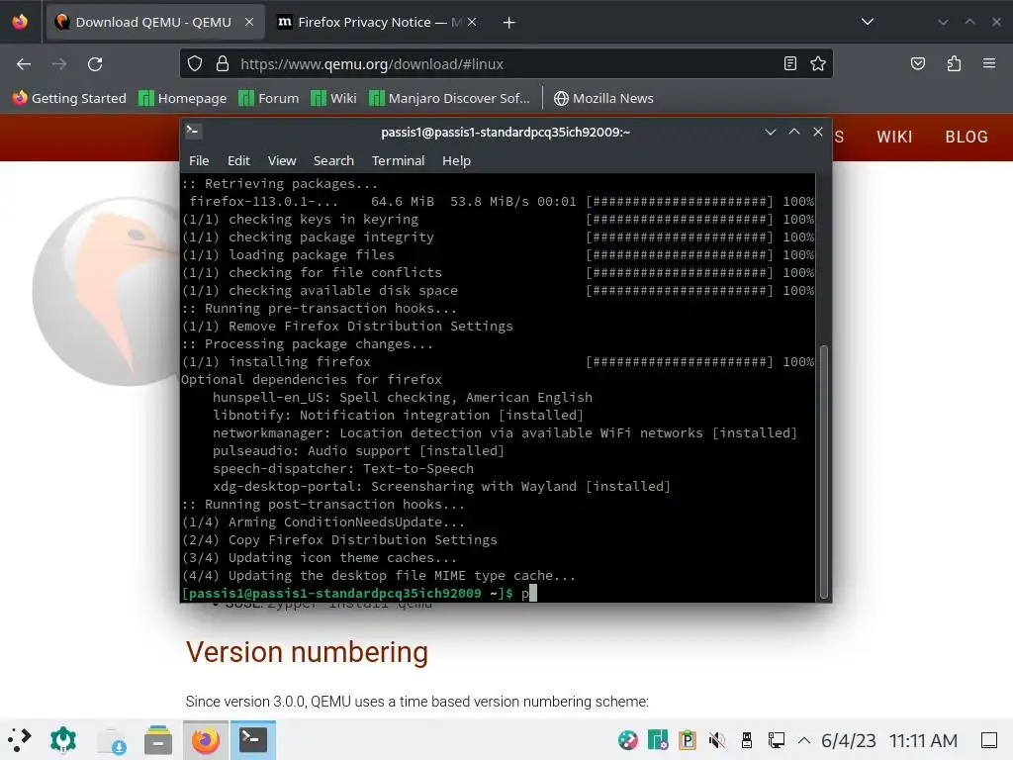Click the terminal window title bar icon
The height and width of the screenshot is (760, 1013).
193,132
